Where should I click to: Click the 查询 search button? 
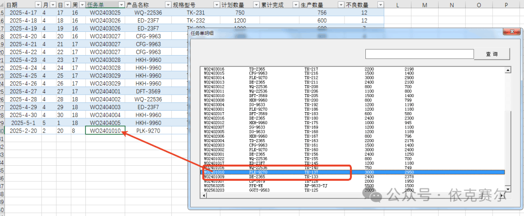pyautogui.click(x=492, y=54)
